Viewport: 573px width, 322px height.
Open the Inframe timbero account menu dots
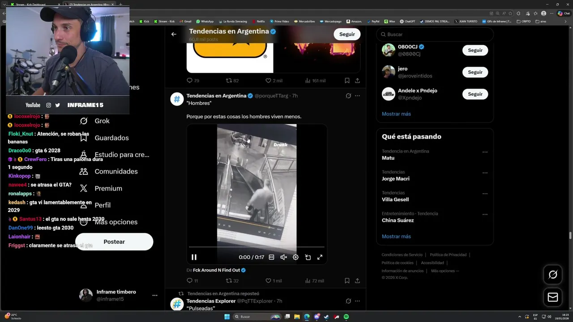tap(155, 295)
